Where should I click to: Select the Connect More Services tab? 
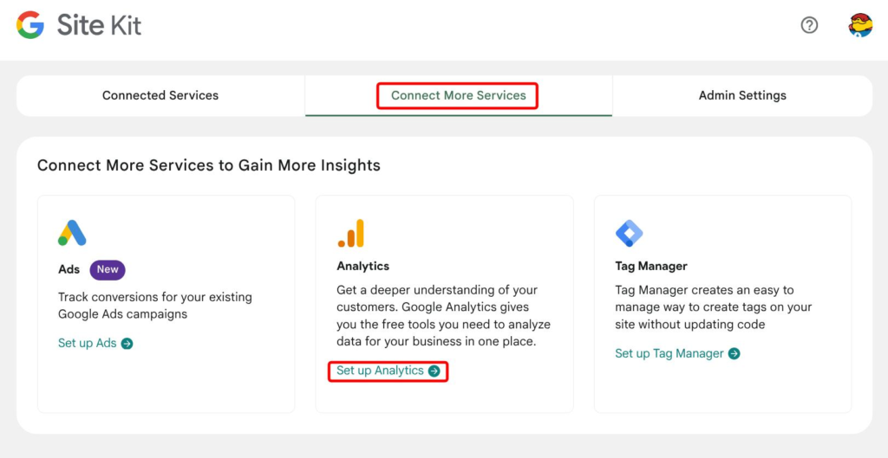(458, 95)
